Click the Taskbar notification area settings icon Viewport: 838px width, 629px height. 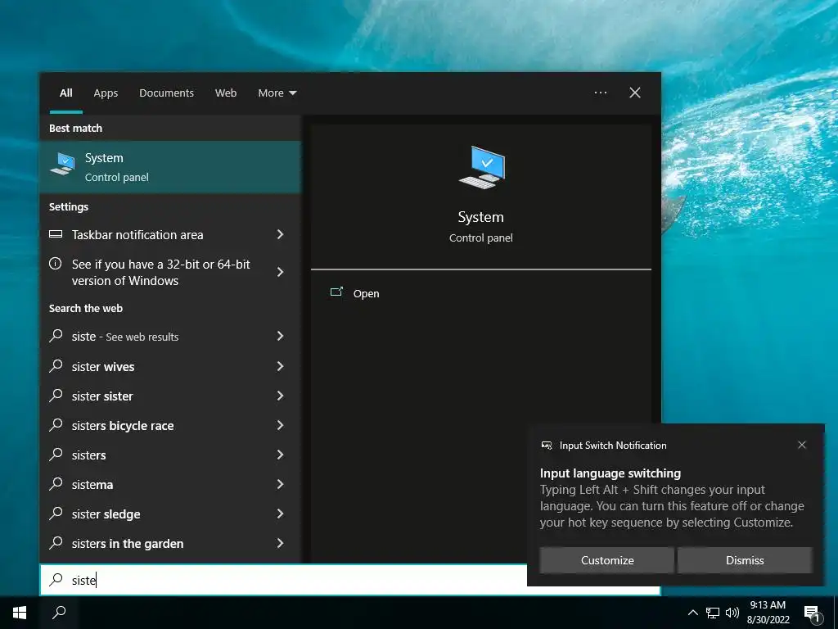coord(56,234)
